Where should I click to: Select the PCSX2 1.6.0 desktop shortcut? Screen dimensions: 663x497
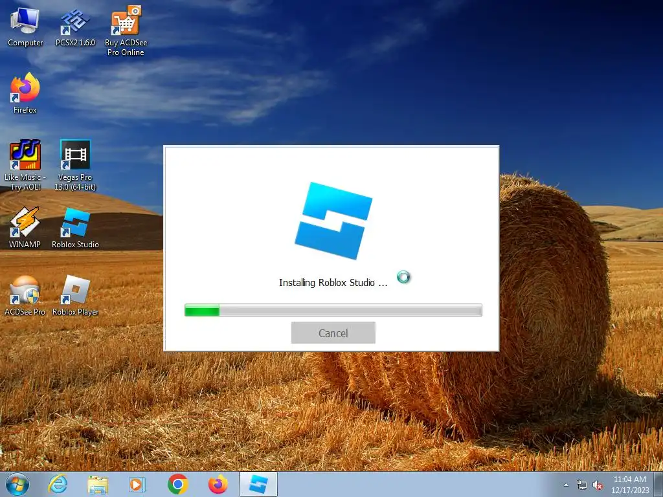point(75,27)
